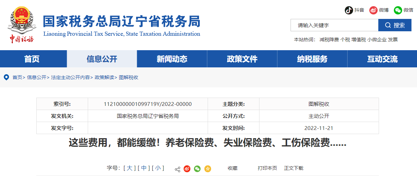Click the 发文时间 label cell
417x176 pixels.
(234, 128)
